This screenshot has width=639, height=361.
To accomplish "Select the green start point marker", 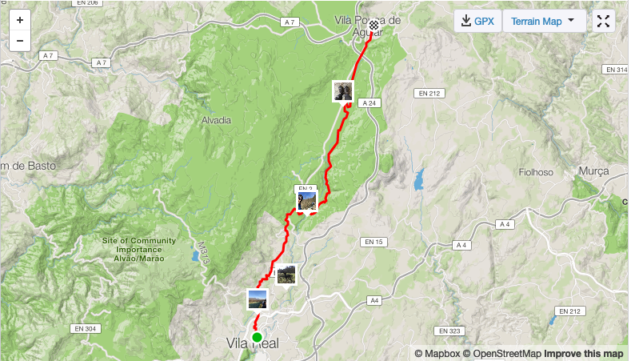I will coord(257,337).
